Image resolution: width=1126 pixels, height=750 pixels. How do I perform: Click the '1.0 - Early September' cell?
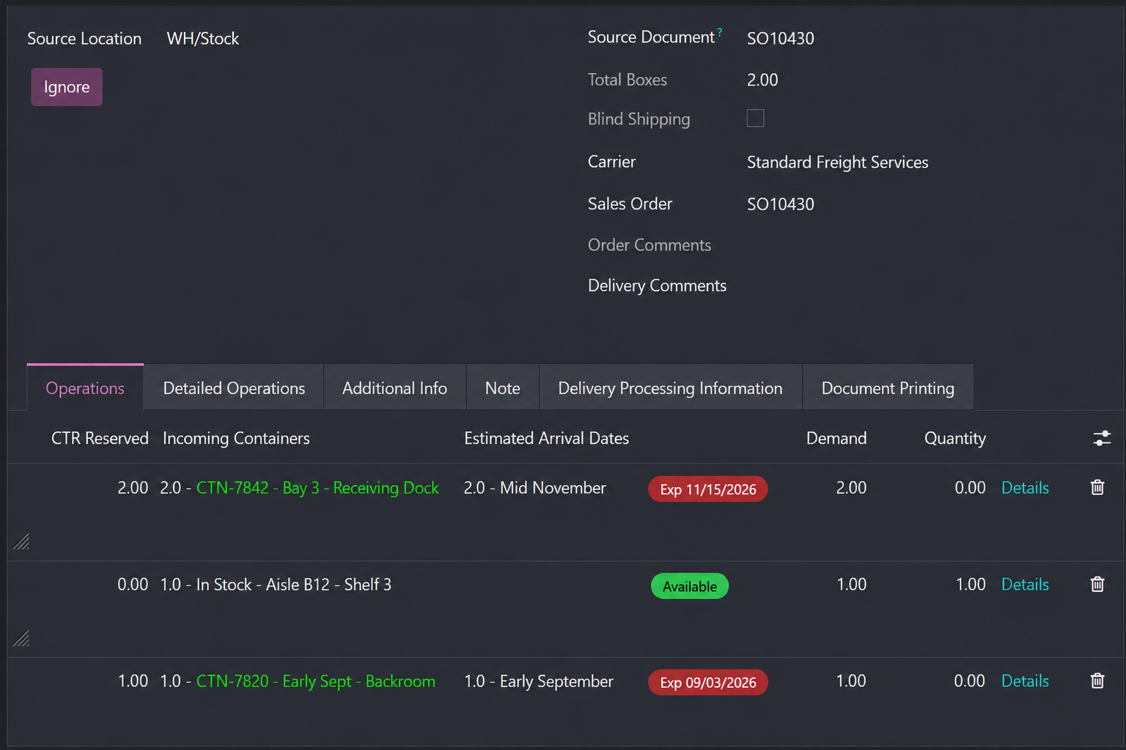pyautogui.click(x=539, y=681)
